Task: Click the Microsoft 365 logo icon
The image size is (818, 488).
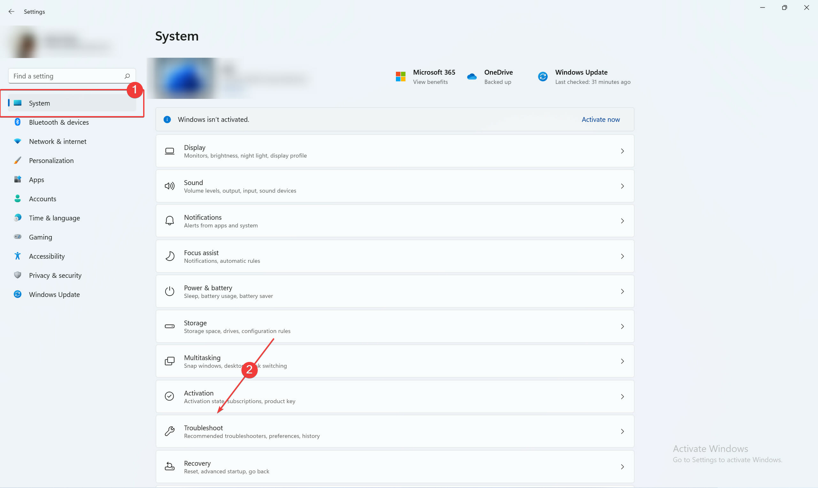Action: click(401, 77)
